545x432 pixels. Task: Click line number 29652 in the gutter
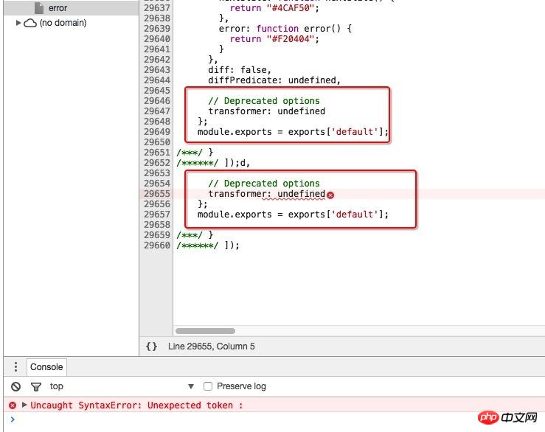157,163
